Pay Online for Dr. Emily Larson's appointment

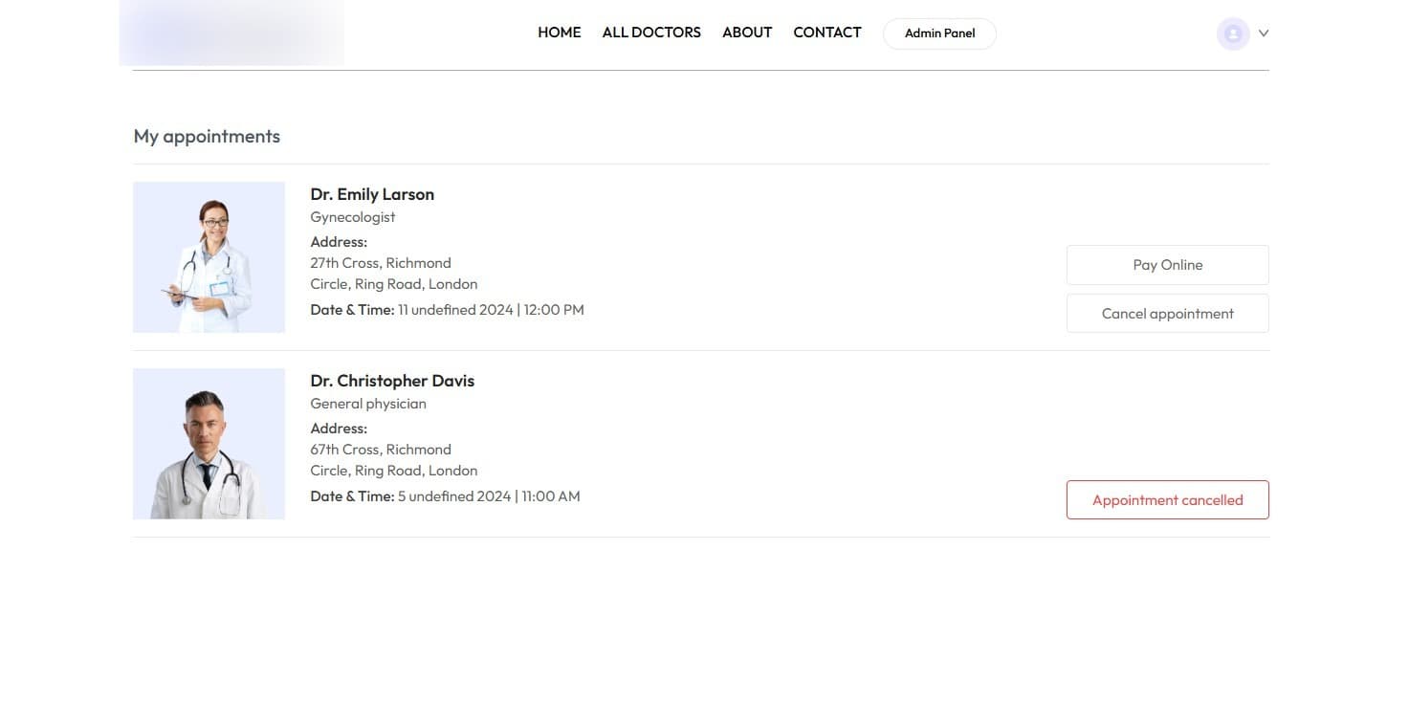point(1167,264)
